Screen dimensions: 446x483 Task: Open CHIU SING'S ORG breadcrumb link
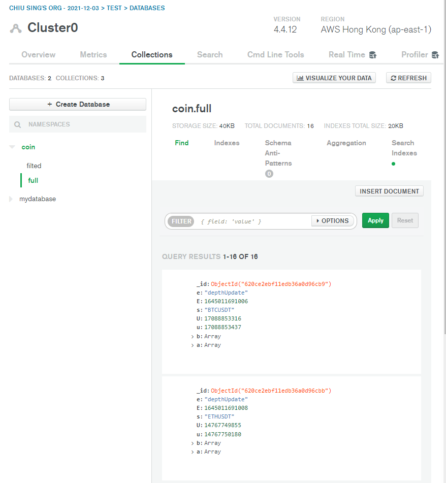point(54,8)
